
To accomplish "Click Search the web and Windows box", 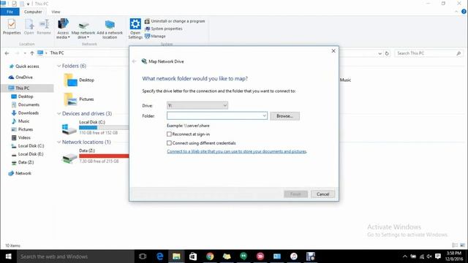I will (x=75, y=256).
